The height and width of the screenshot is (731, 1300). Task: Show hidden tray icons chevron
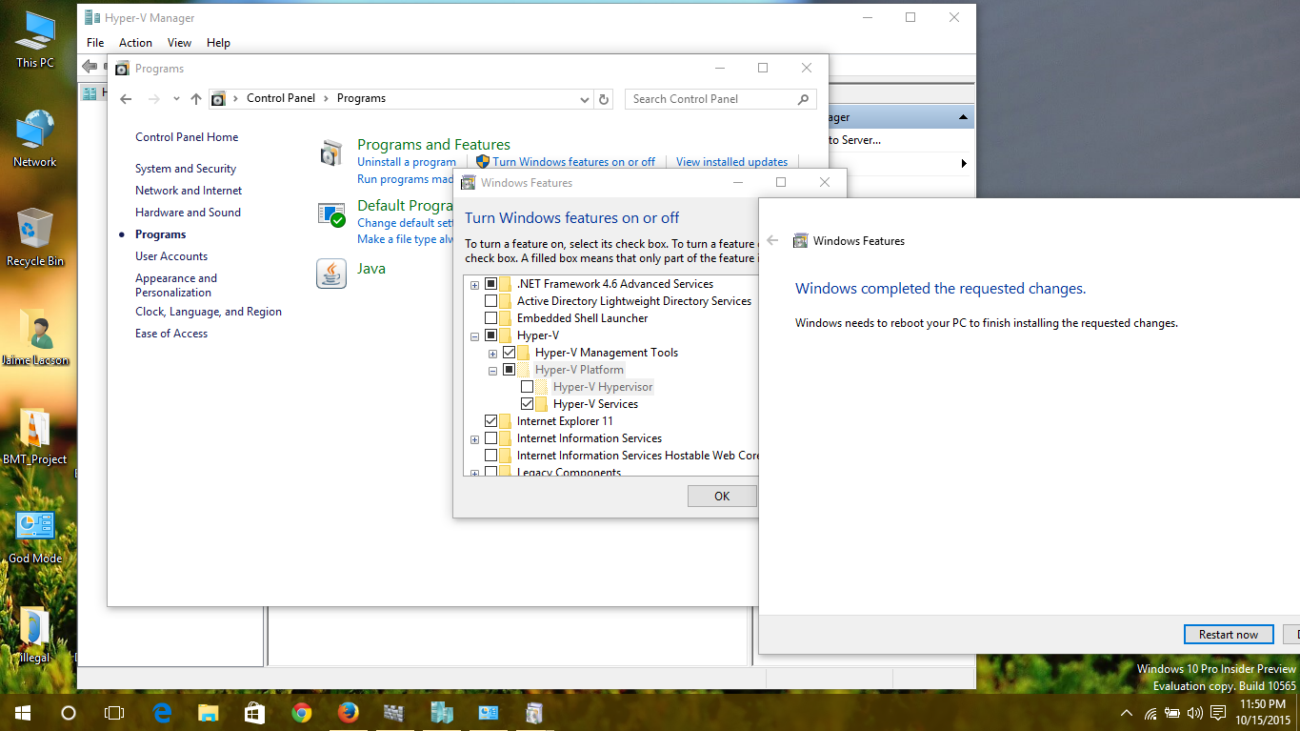1127,713
